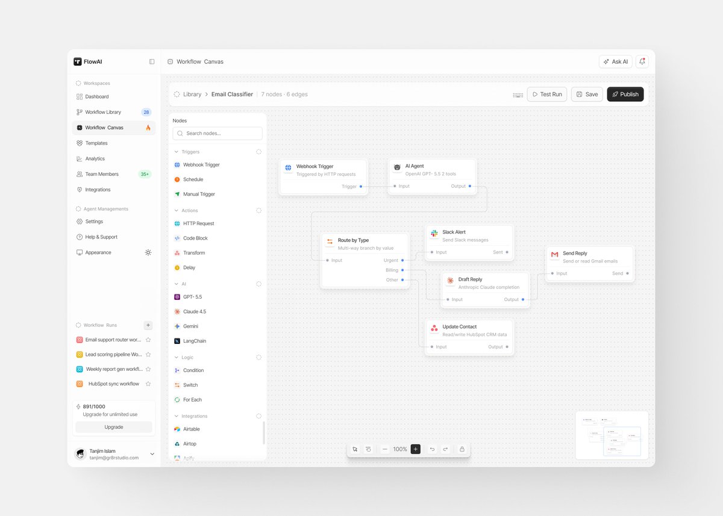Viewport: 723px width, 516px height.
Task: Click the canvas minimap
Action: tap(612, 435)
